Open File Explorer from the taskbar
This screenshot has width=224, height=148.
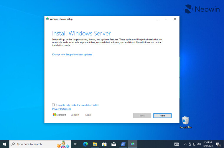pyautogui.click(x=95, y=144)
